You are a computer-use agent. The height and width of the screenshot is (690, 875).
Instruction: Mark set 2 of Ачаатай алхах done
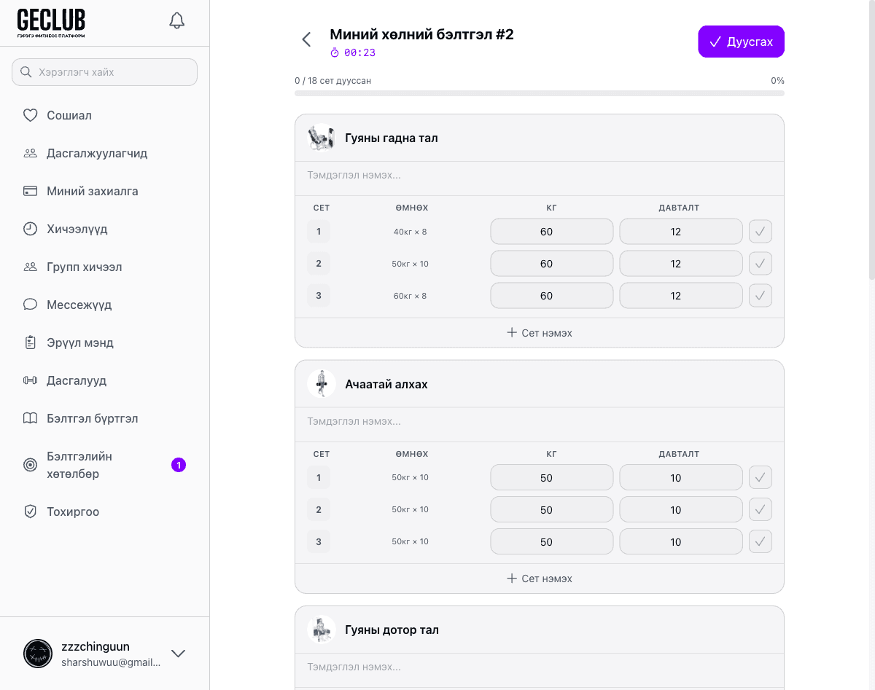click(760, 510)
